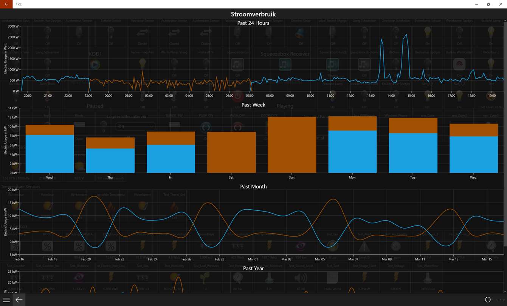This screenshot has width=507, height=306.
Task: Select the orange Sat bar in Past Week
Action: [x=231, y=152]
